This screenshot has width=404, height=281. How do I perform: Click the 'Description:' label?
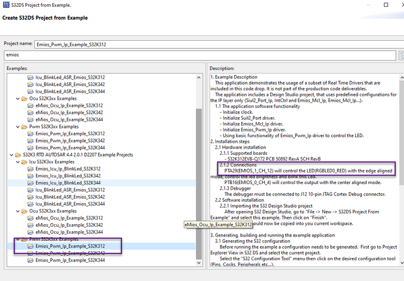coord(222,68)
